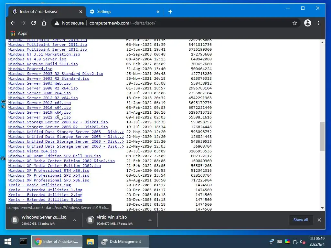Open Xenix - Basic Utilities.img link

pyautogui.click(x=39, y=185)
